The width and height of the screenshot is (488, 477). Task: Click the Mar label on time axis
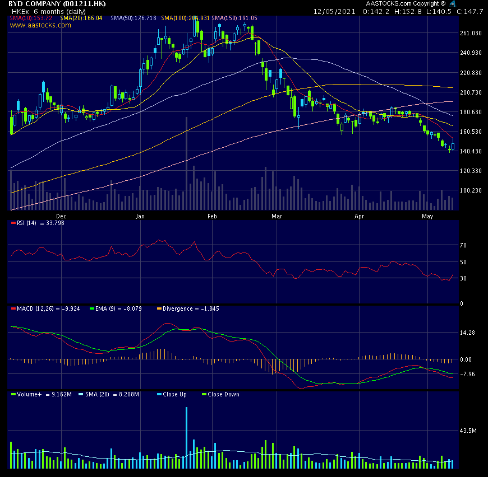tap(277, 216)
